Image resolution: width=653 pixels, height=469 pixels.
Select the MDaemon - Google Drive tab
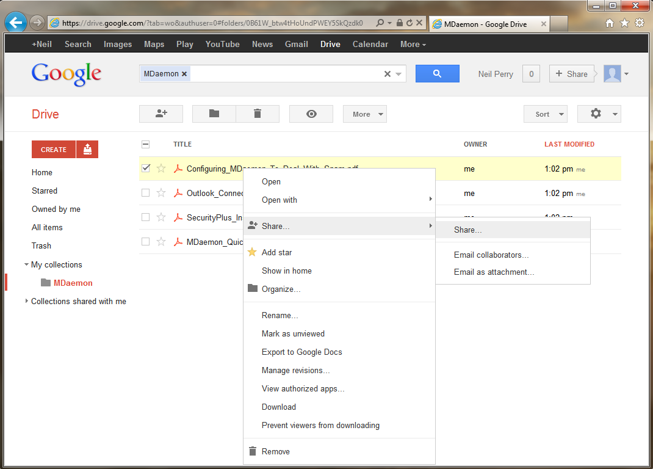[x=489, y=24]
